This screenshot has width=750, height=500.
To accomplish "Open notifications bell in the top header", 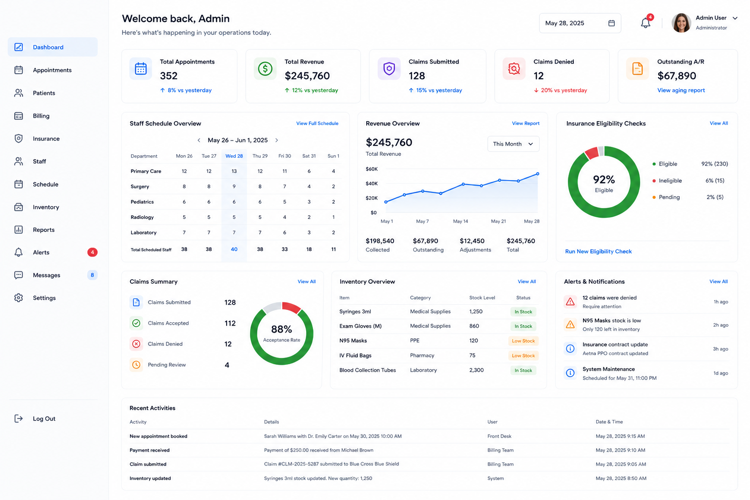I will (x=646, y=23).
